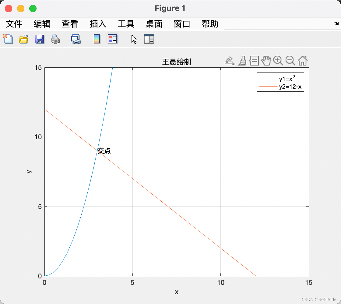The height and width of the screenshot is (304, 341).
Task: Click the New Figure icon
Action: [8, 39]
